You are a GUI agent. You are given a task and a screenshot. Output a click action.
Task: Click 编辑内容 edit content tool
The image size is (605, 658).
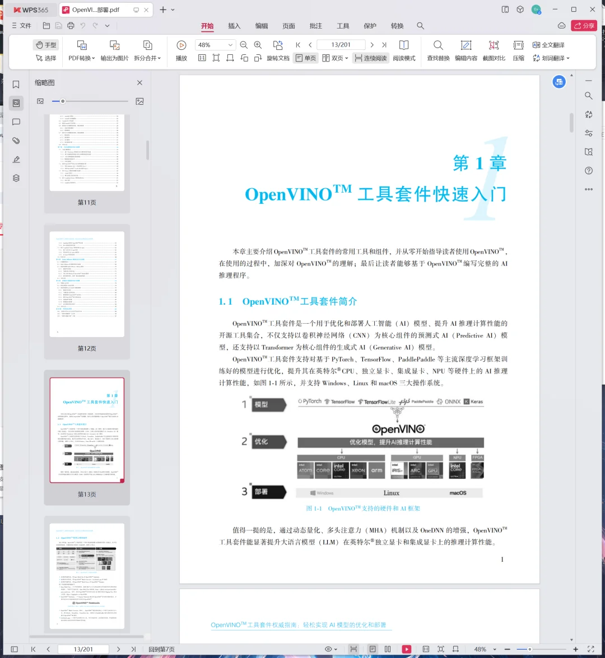[466, 51]
